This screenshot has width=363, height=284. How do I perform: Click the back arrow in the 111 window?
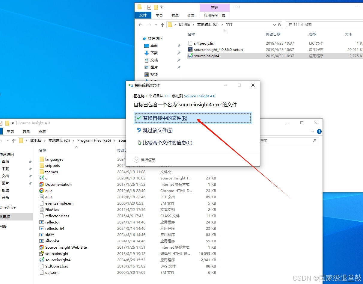click(x=140, y=25)
